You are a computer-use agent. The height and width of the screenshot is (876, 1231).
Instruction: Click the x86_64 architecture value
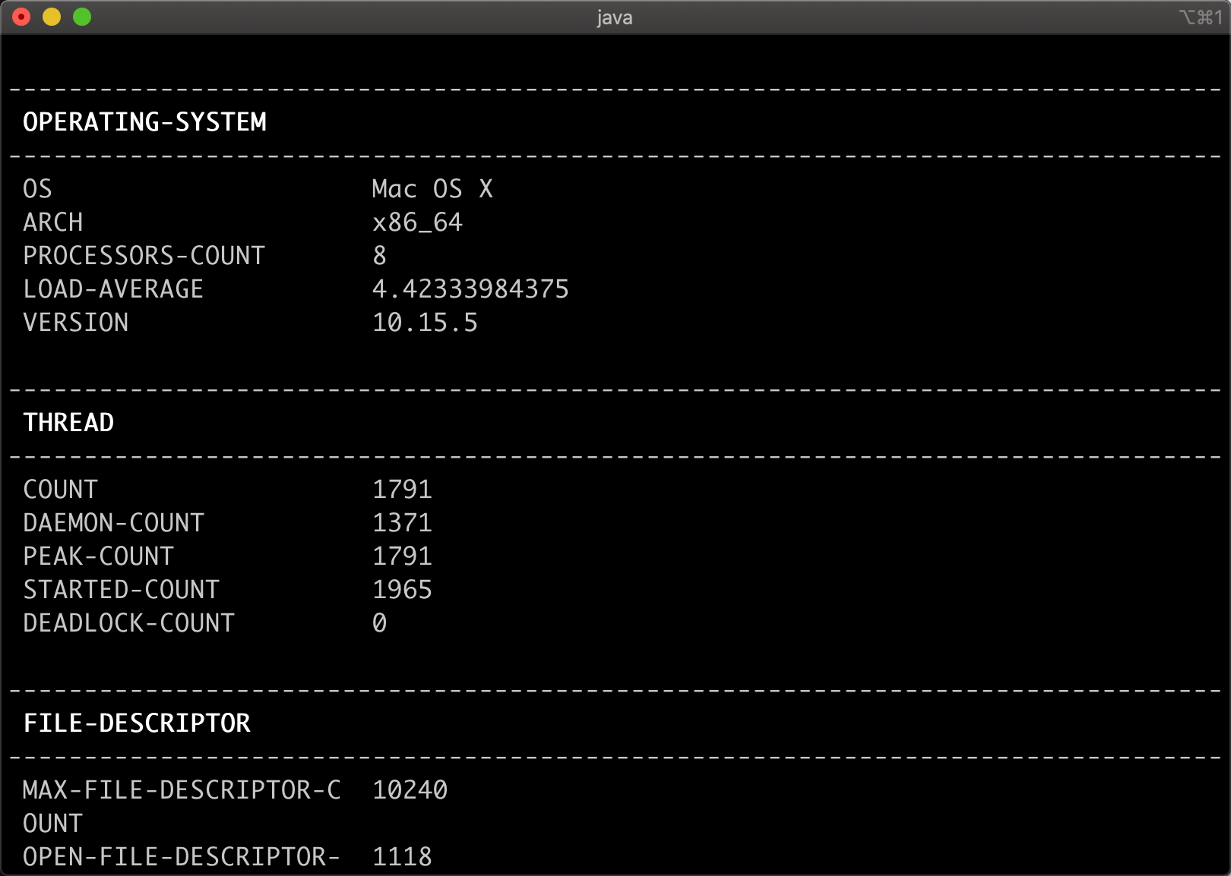click(416, 222)
